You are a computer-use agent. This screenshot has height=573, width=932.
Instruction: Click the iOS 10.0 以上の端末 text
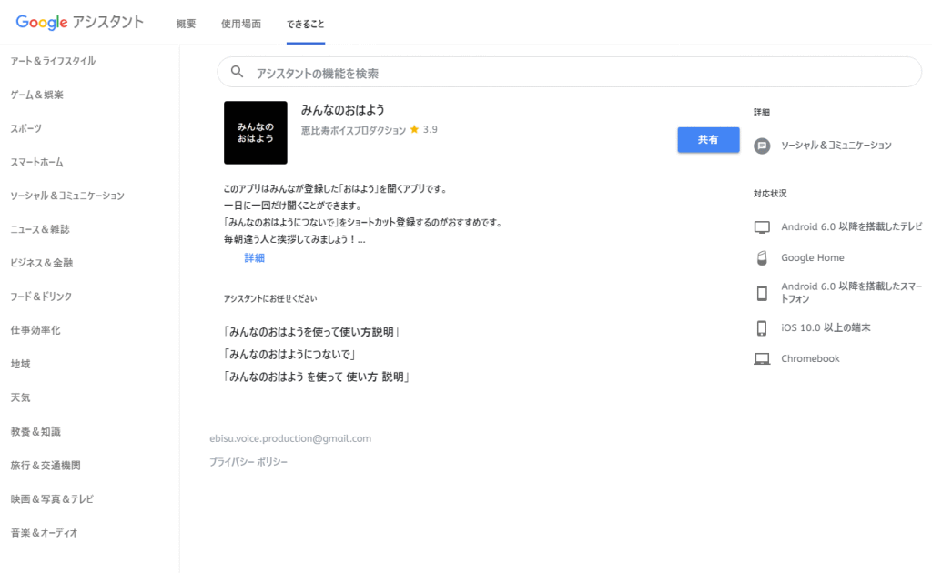tap(826, 327)
